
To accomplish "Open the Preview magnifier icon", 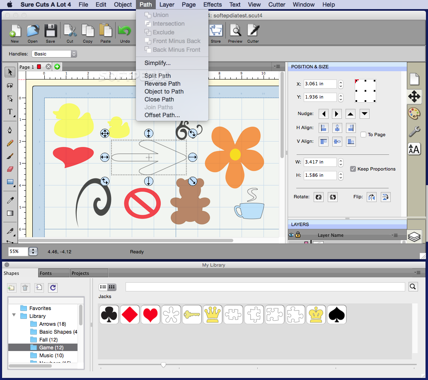I will tap(235, 31).
